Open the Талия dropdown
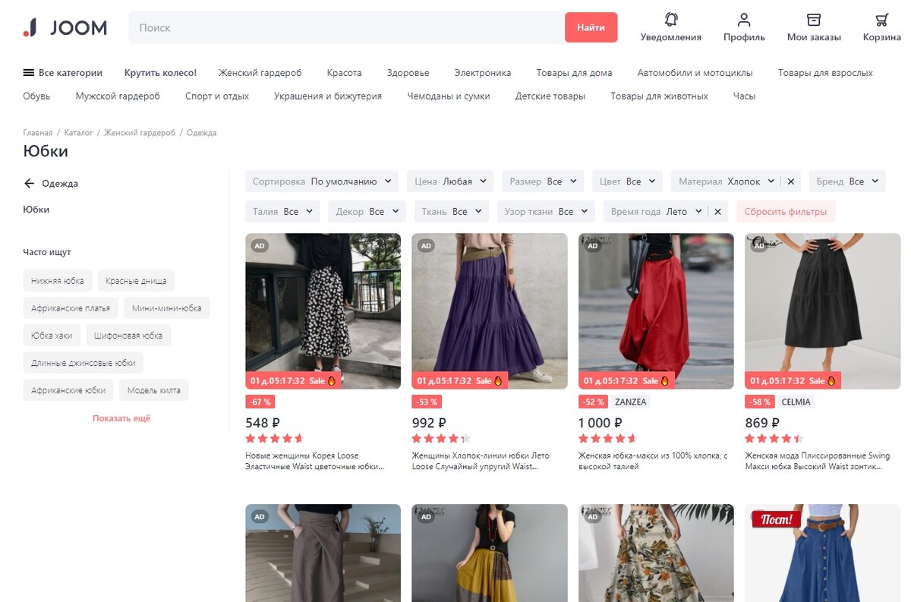Image resolution: width=911 pixels, height=602 pixels. tap(282, 212)
